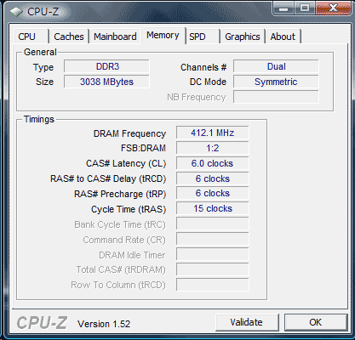Click the Type label in General

pos(43,67)
